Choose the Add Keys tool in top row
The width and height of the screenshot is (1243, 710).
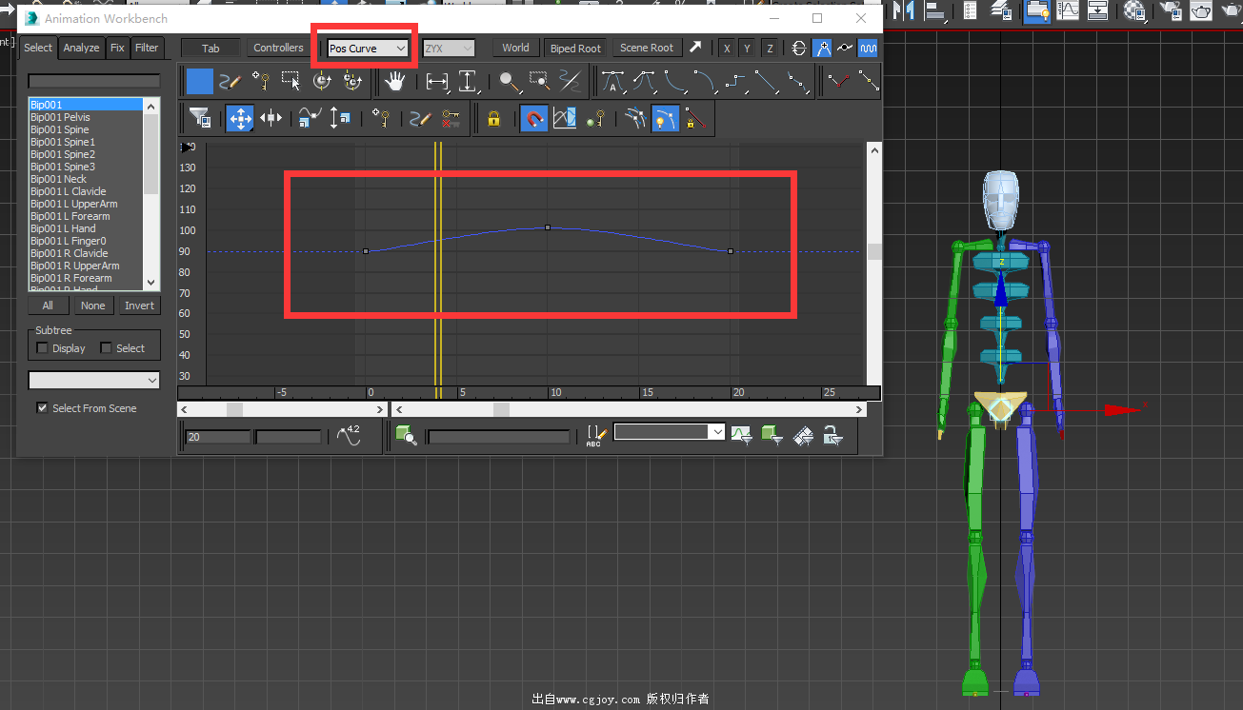point(260,82)
